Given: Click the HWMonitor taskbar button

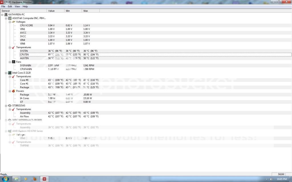Looking at the screenshot, I should (x=44, y=179).
